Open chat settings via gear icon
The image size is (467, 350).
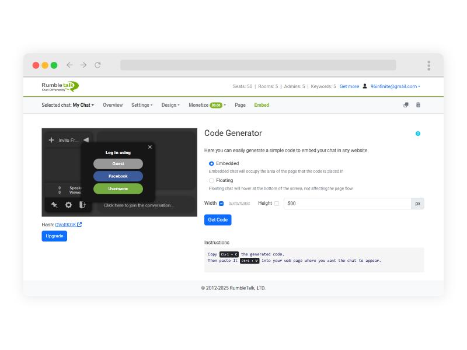68,205
